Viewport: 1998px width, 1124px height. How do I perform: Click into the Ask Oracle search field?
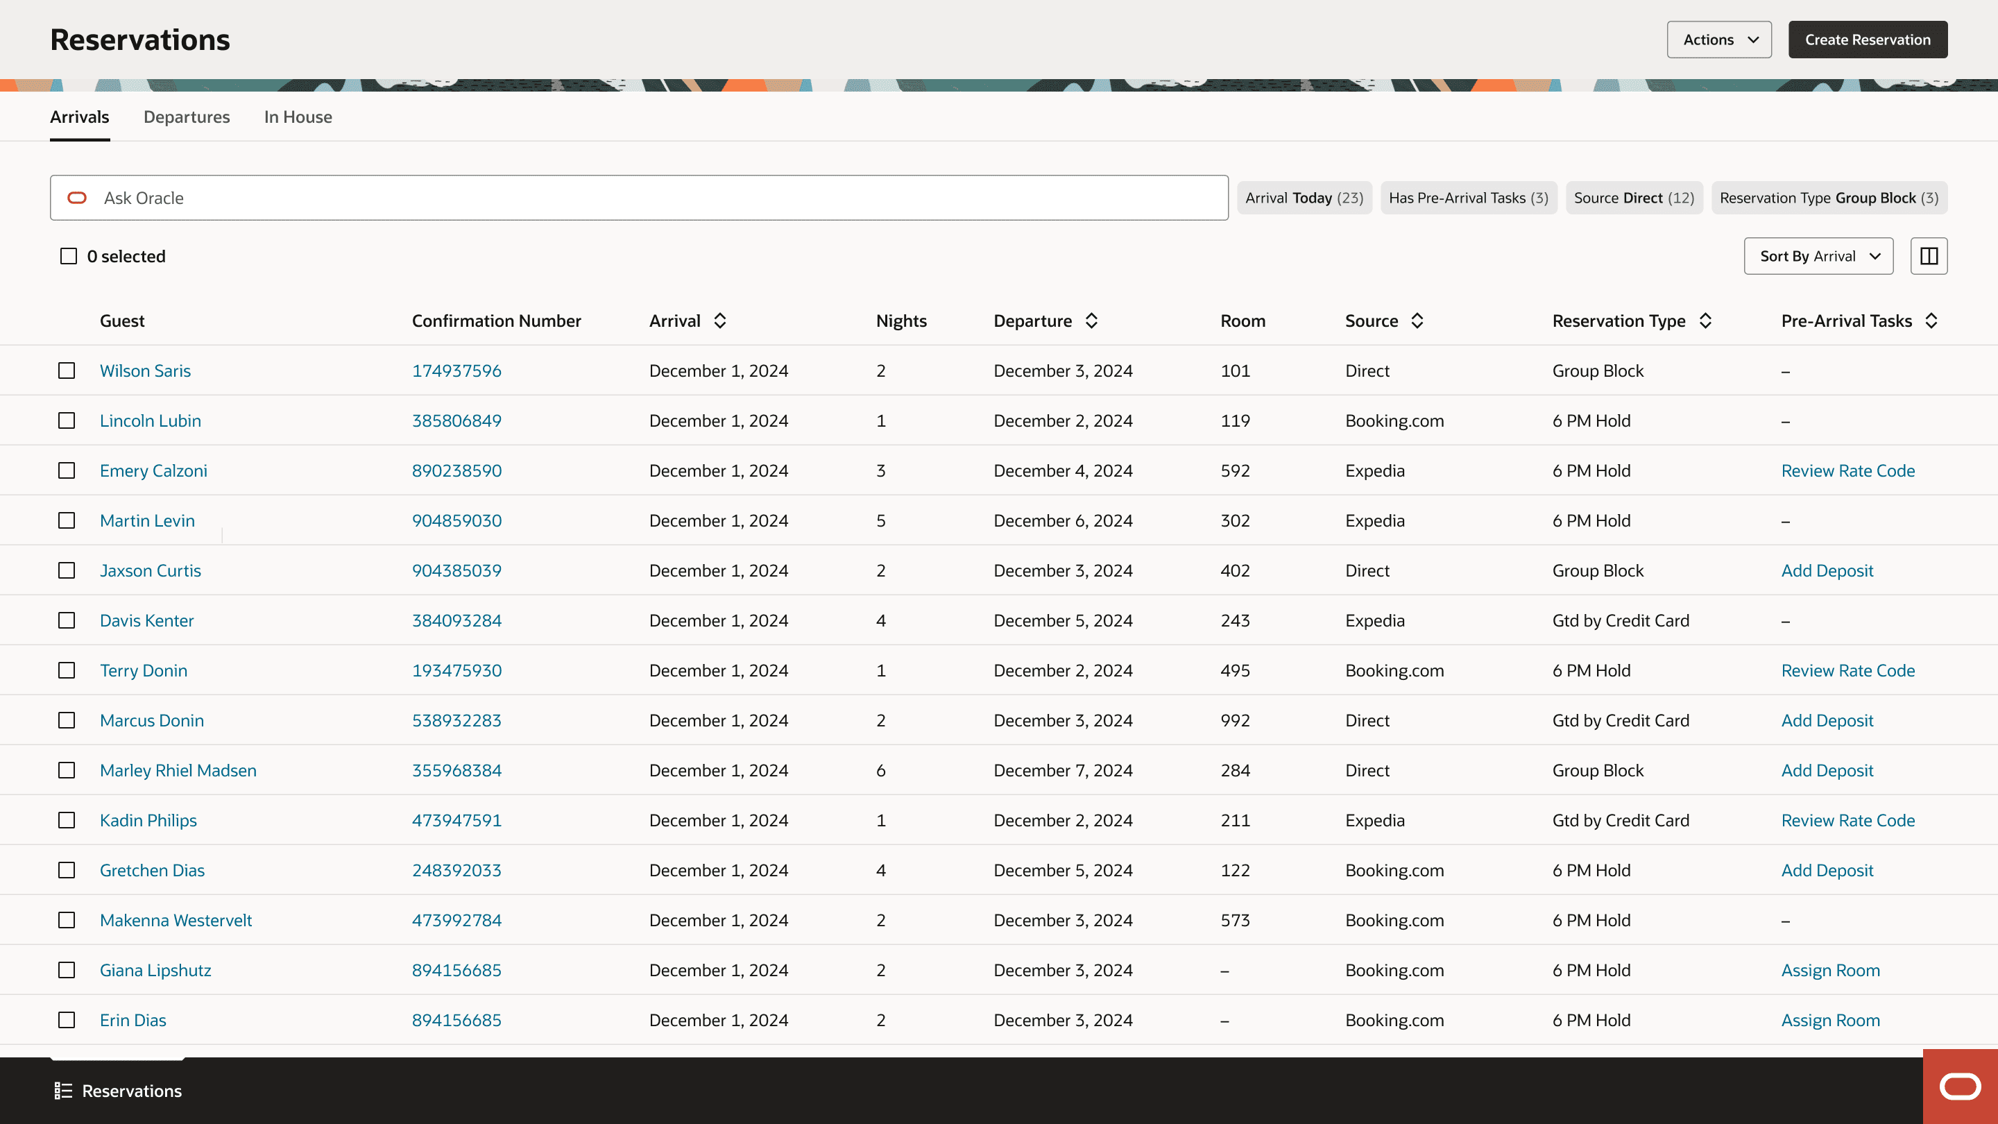(x=639, y=198)
